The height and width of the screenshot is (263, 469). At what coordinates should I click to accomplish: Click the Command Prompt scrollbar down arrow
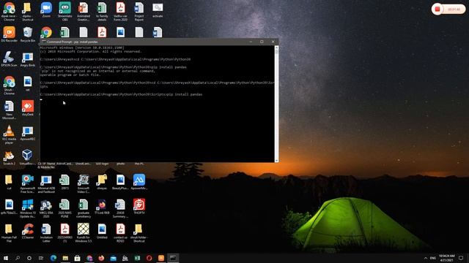click(x=276, y=161)
